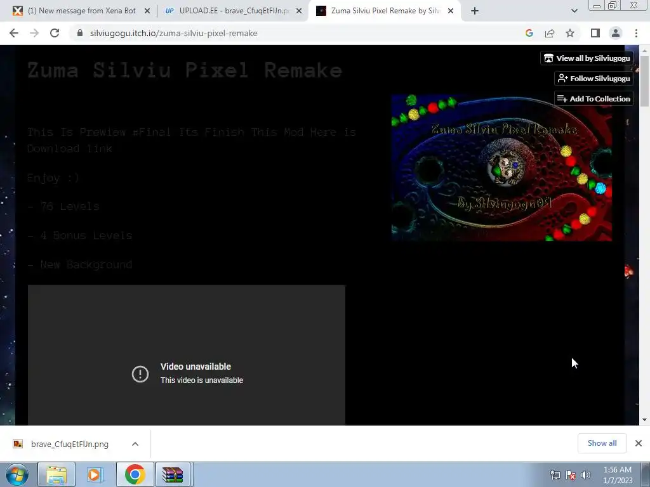Reload the current page

pos(55,33)
